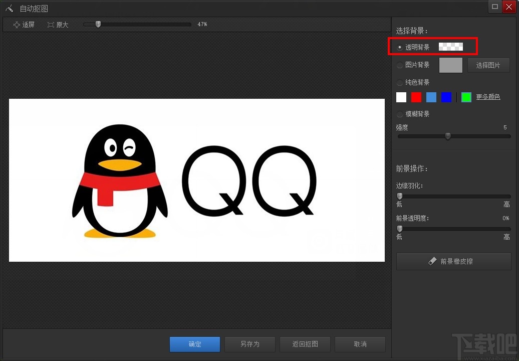Open the 更多颜色 link
The image size is (519, 361).
point(488,97)
